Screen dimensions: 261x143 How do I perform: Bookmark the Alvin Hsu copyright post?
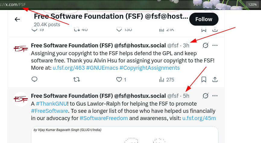(204, 80)
